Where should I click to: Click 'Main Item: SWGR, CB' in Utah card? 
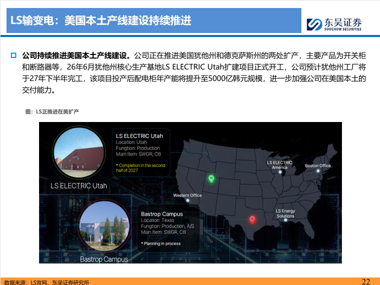pyautogui.click(x=138, y=154)
